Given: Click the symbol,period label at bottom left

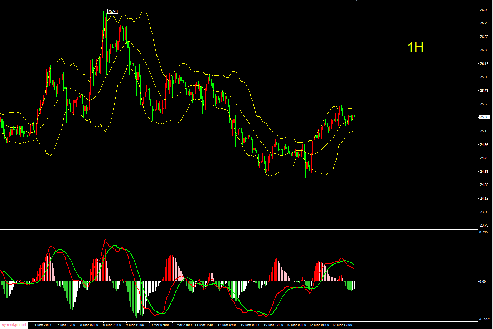Looking at the screenshot, I should coord(14,325).
